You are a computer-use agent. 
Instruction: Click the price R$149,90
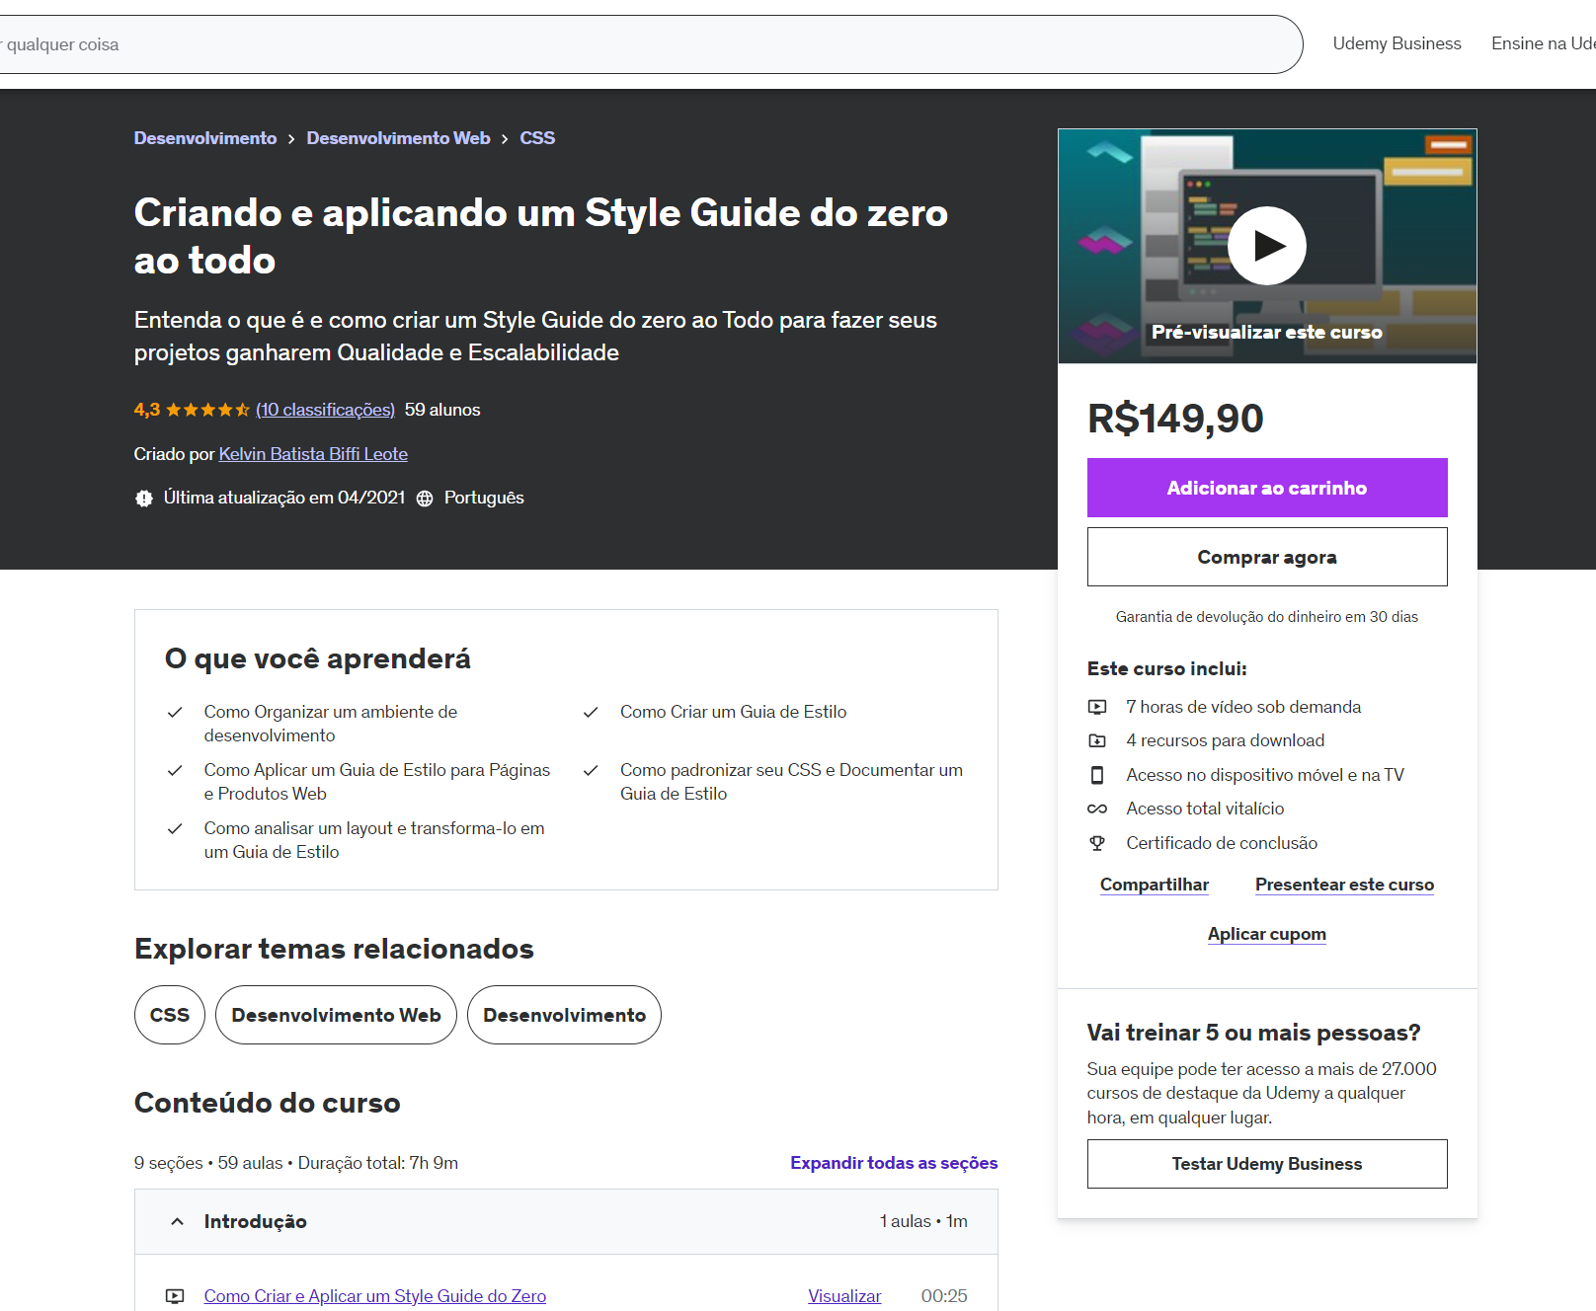tap(1175, 419)
